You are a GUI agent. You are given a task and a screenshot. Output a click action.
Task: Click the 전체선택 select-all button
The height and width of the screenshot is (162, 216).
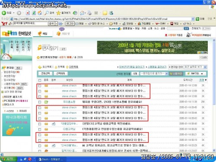pyautogui.click(x=45, y=73)
